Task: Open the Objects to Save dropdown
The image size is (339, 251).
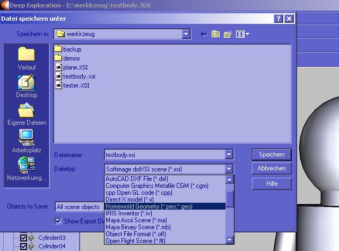Action: point(80,206)
